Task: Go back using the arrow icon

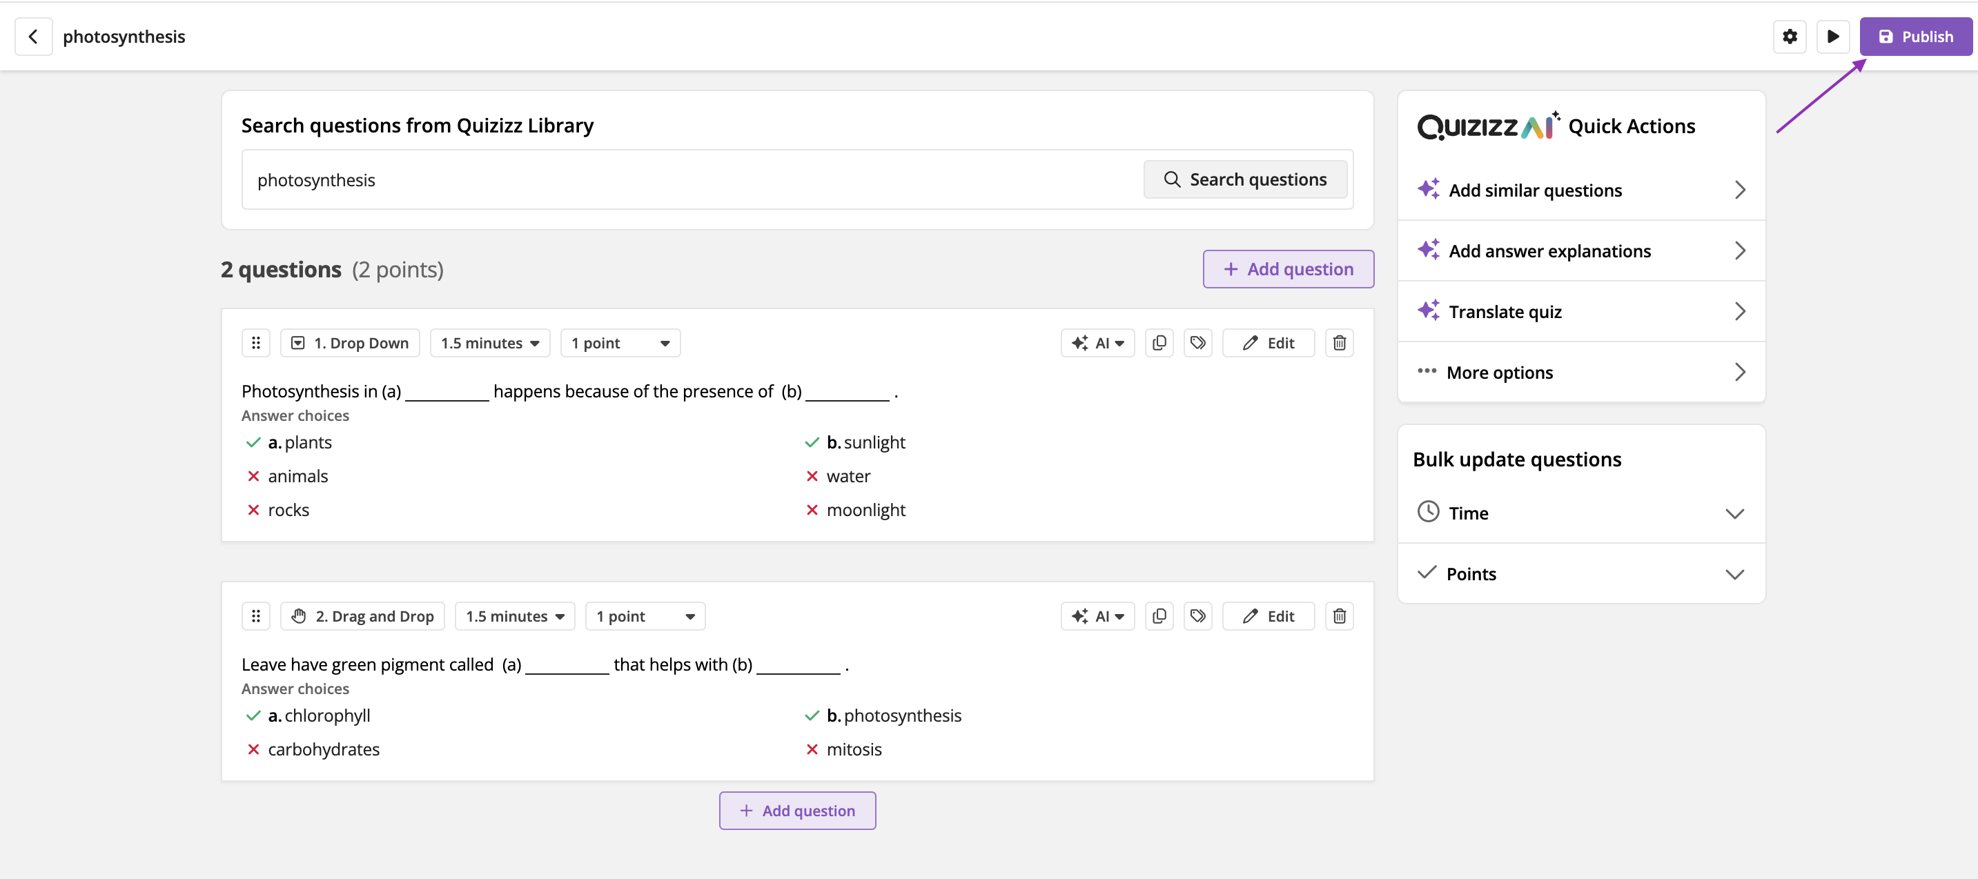Action: (33, 37)
